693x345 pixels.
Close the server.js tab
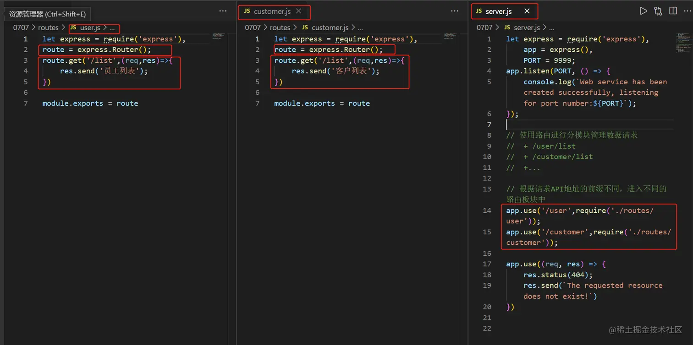point(527,11)
